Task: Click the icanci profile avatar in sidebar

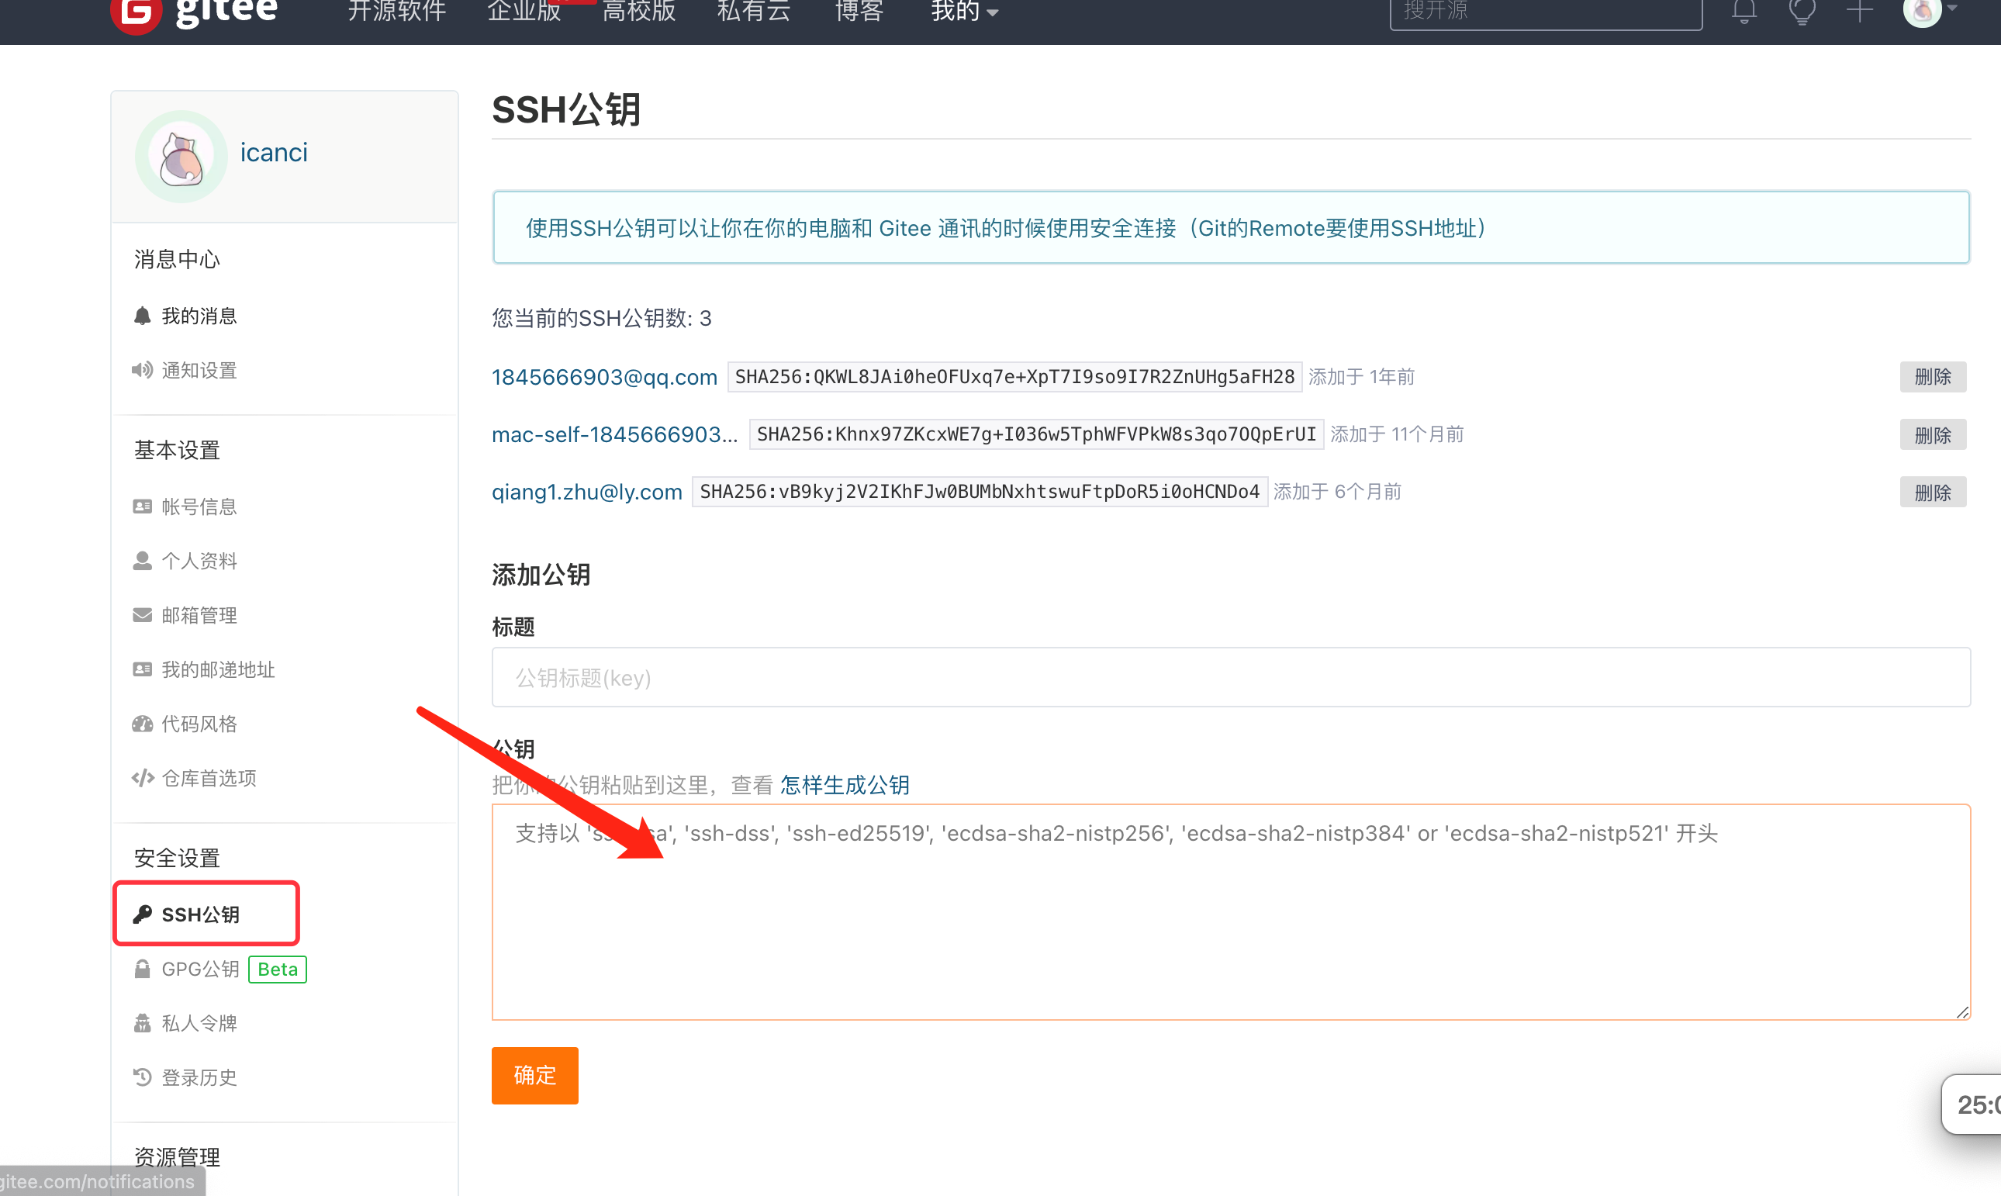Action: (181, 157)
